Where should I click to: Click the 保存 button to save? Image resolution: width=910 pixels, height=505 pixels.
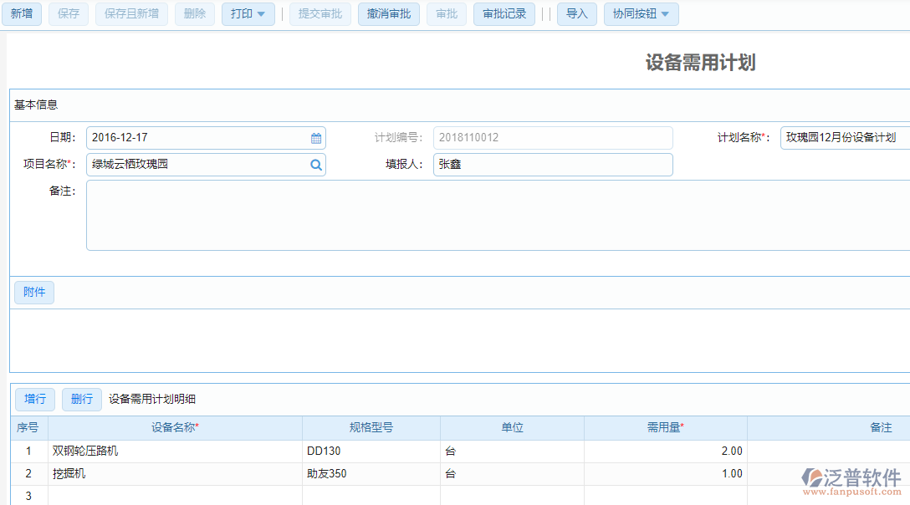click(68, 14)
